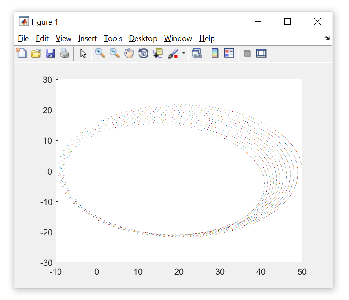Dock the figure using the corner arrow

327,38
